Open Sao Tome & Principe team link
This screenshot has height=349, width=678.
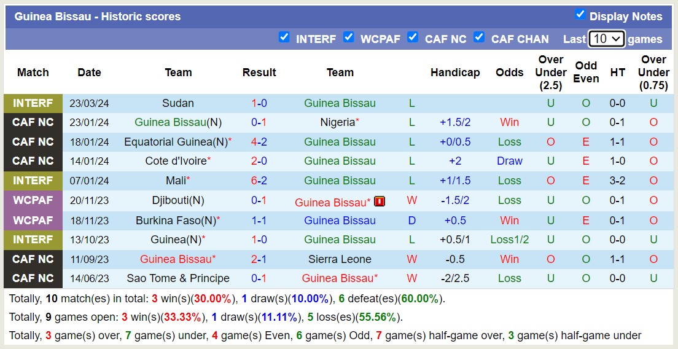point(178,278)
